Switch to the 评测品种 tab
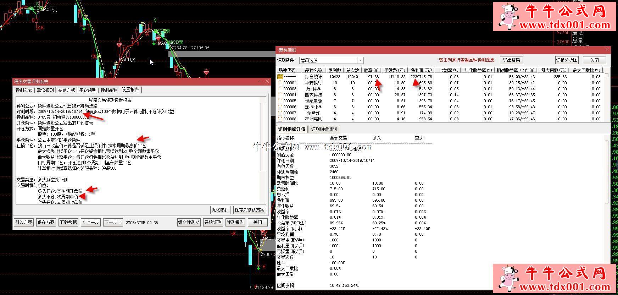The height and width of the screenshot is (295, 618). tap(109, 90)
